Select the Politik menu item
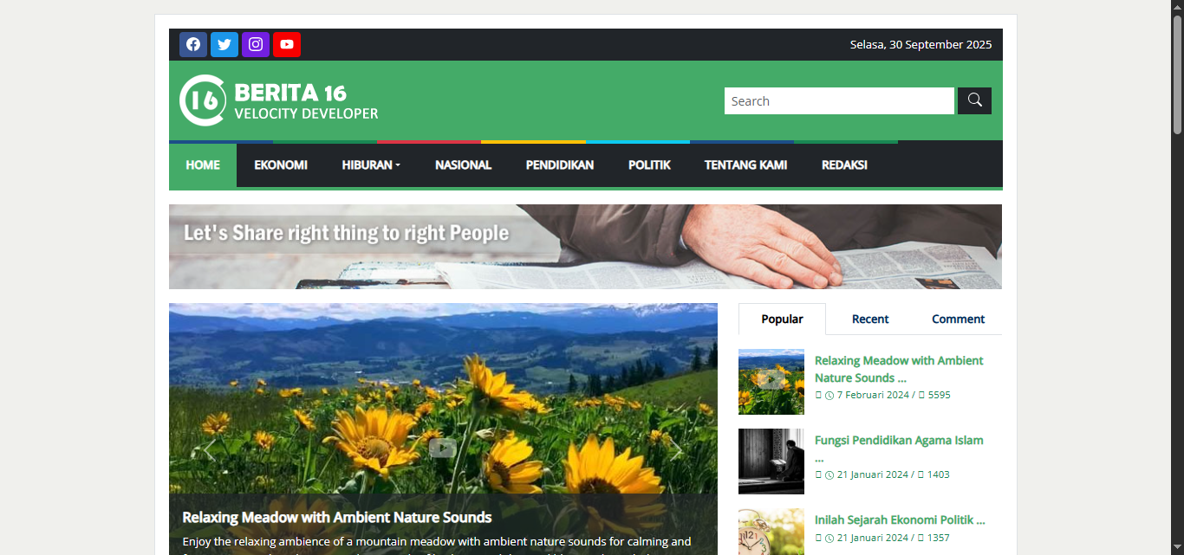Image resolution: width=1184 pixels, height=555 pixels. (649, 165)
